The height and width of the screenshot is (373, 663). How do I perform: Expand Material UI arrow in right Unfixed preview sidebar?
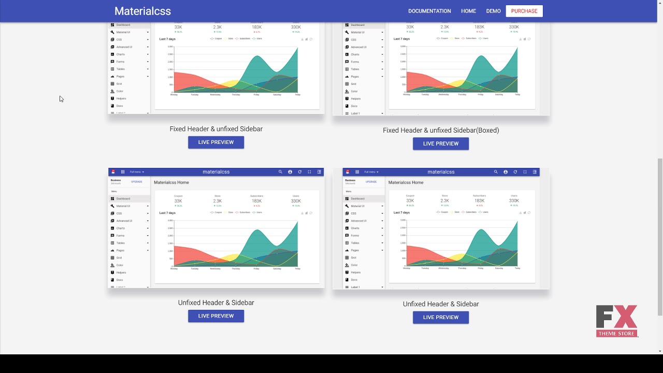pyautogui.click(x=382, y=206)
